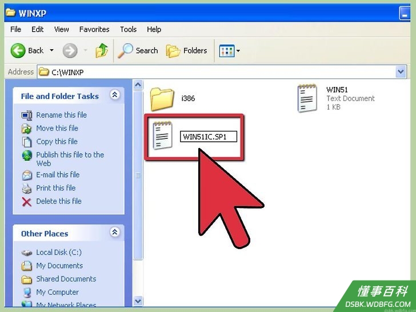Click the C:\WINXP address field
The image size is (416, 312).
(x=216, y=71)
